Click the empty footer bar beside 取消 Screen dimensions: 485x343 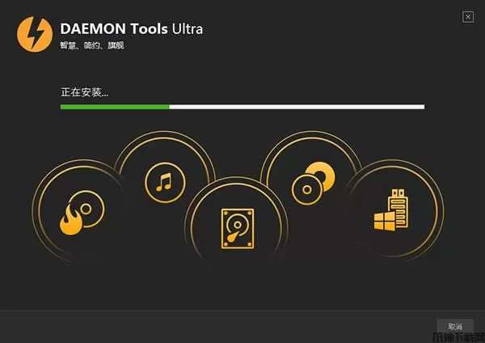[x=217, y=326]
